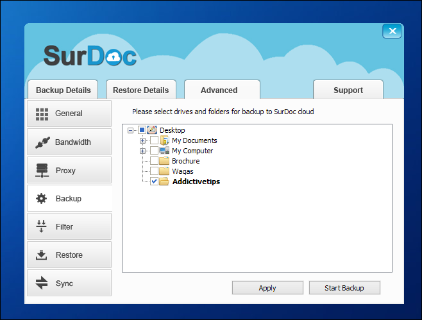Check the Brochure folder checkbox
This screenshot has width=422, height=320.
(x=154, y=161)
